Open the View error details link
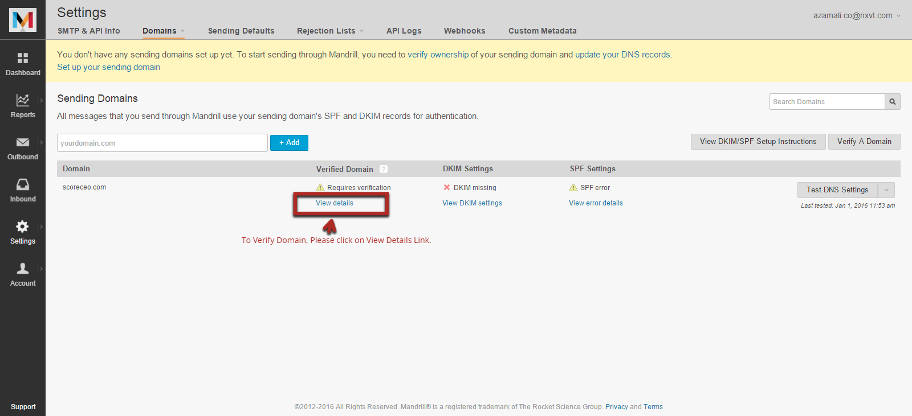The width and height of the screenshot is (912, 416). point(596,203)
